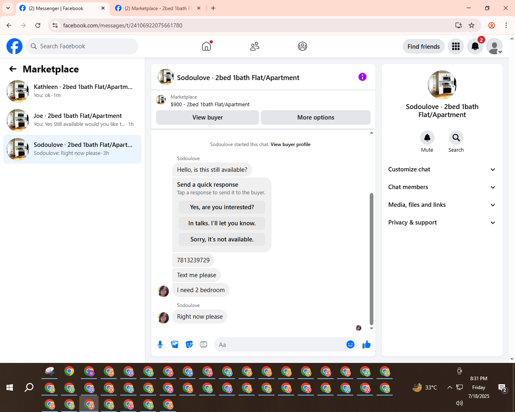Click Sodoulove profile picture in right panel
This screenshot has width=515, height=412.
point(442,85)
